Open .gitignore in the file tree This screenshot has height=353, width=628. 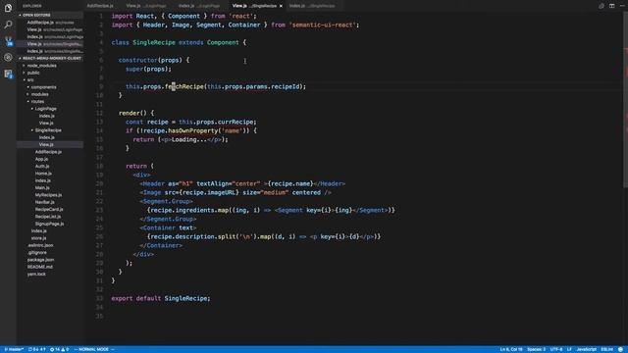tap(37, 253)
